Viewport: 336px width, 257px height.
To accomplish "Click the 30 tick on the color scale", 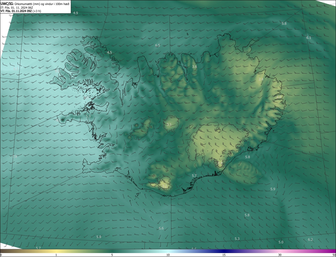I will pyautogui.click(x=280, y=255).
